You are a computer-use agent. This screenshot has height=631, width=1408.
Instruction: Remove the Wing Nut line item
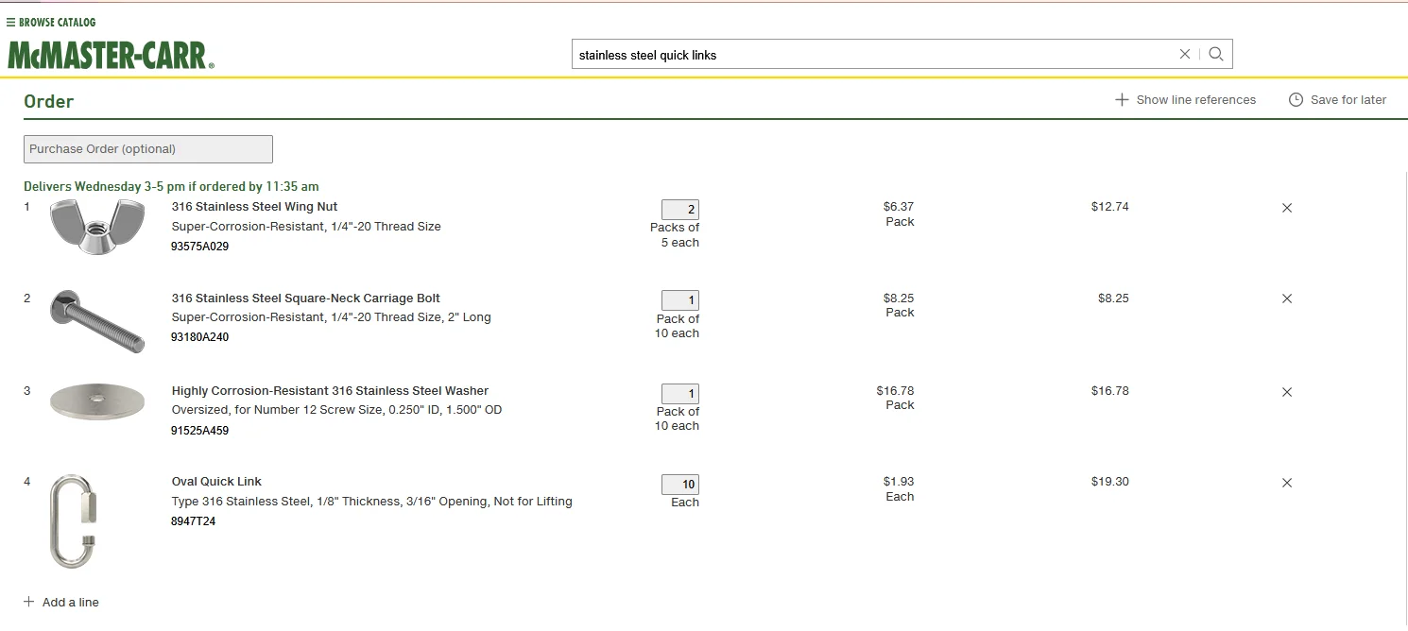(1286, 208)
